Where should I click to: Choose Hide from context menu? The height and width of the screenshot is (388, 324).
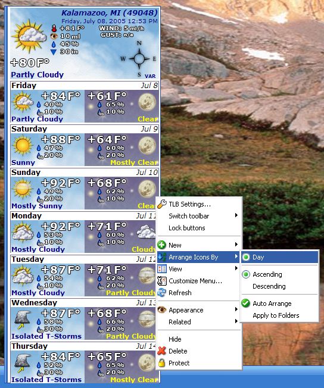click(199, 339)
